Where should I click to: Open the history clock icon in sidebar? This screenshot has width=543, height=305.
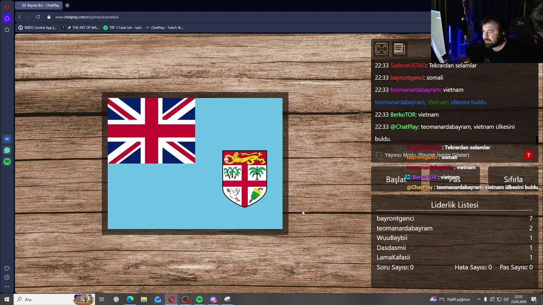click(x=7, y=277)
